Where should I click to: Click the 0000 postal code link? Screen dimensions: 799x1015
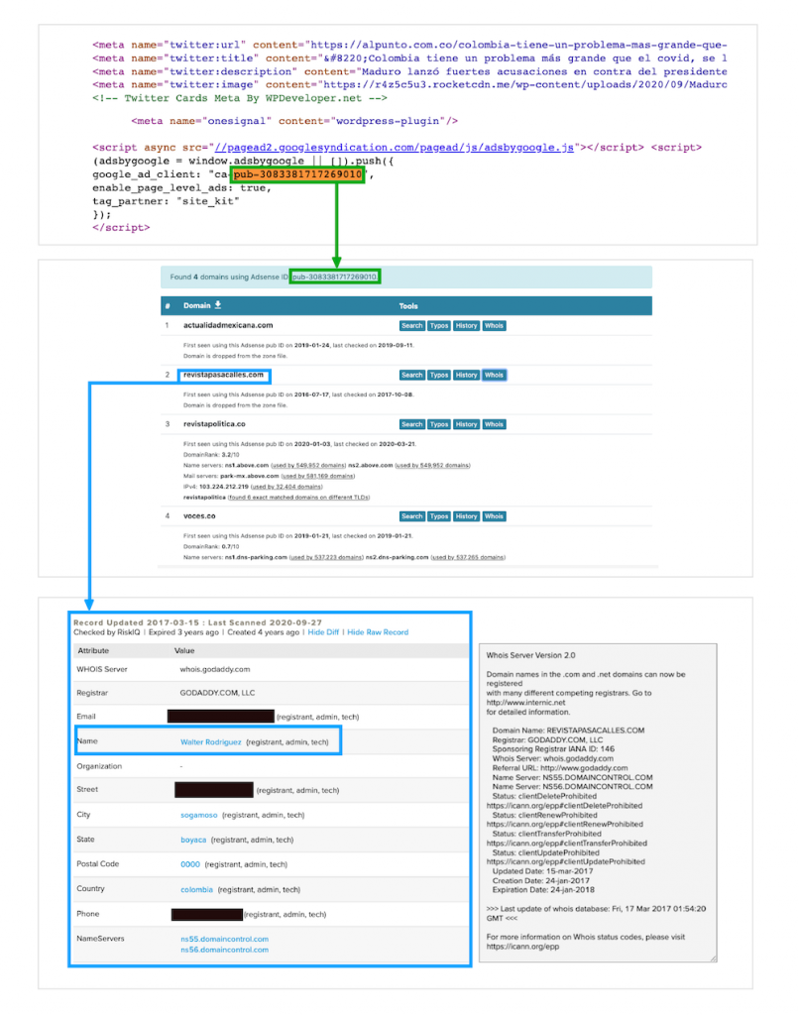pos(190,864)
